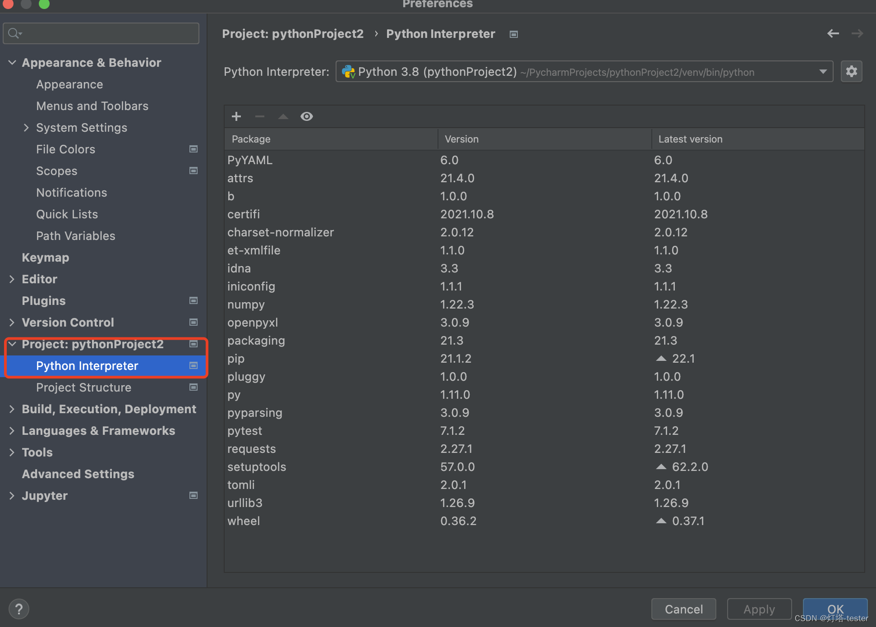
Task: Click the Help question mark icon
Action: coord(19,609)
